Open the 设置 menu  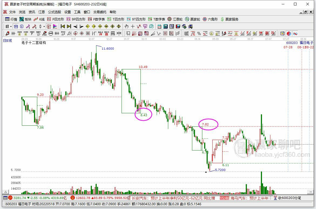[68, 12]
